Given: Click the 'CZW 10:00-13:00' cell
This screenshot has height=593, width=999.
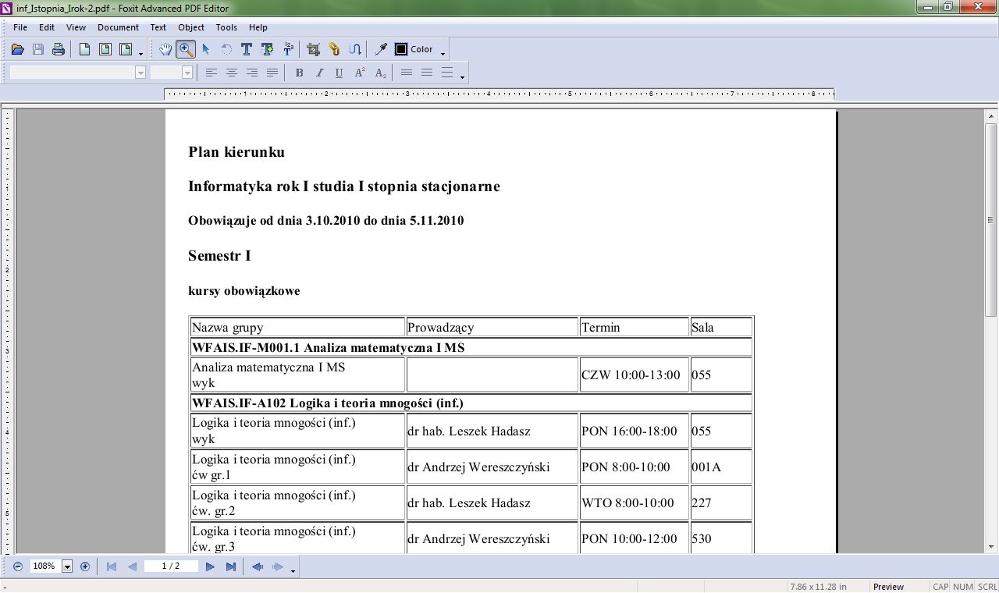Looking at the screenshot, I should pyautogui.click(x=634, y=375).
